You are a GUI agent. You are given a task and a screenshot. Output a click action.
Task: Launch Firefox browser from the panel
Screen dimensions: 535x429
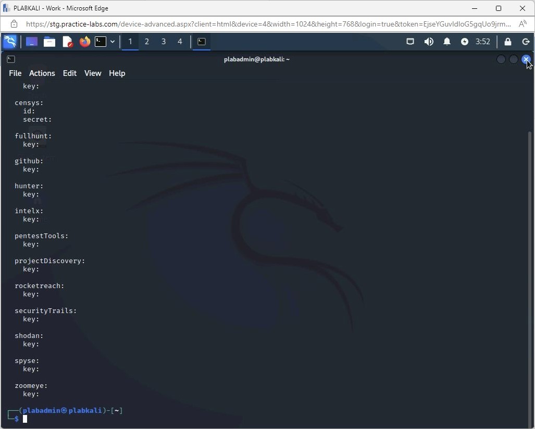84,42
